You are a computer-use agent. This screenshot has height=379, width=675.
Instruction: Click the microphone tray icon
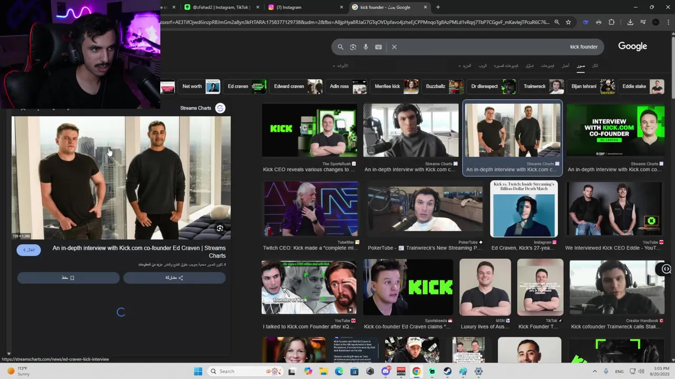pyautogui.click(x=606, y=371)
